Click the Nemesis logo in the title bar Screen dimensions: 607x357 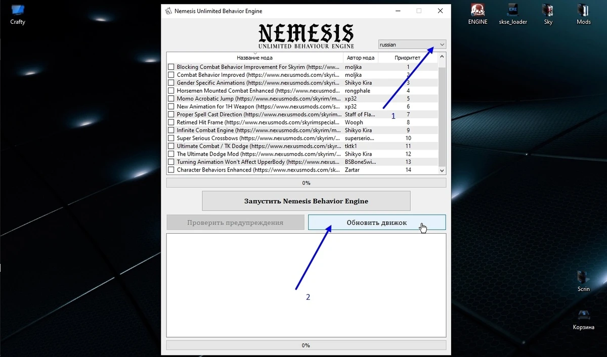click(167, 11)
